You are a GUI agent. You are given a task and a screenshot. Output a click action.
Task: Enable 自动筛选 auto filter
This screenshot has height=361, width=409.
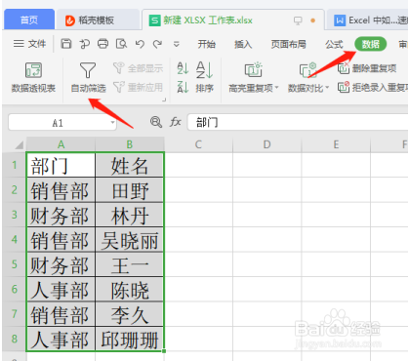(x=88, y=77)
